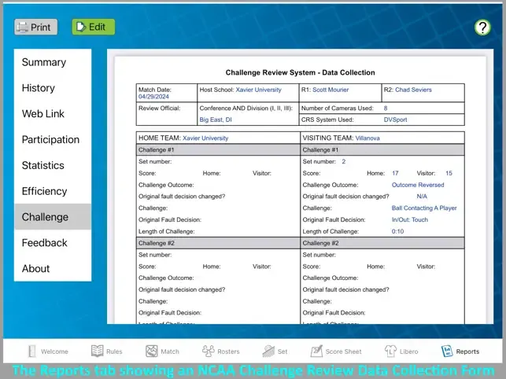The image size is (506, 379).
Task: Click Host School value Xavier University
Action: click(x=258, y=90)
